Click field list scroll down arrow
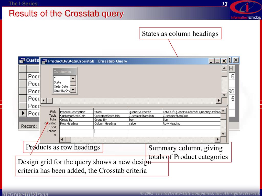The height and width of the screenshot is (196, 262). [x=73, y=90]
